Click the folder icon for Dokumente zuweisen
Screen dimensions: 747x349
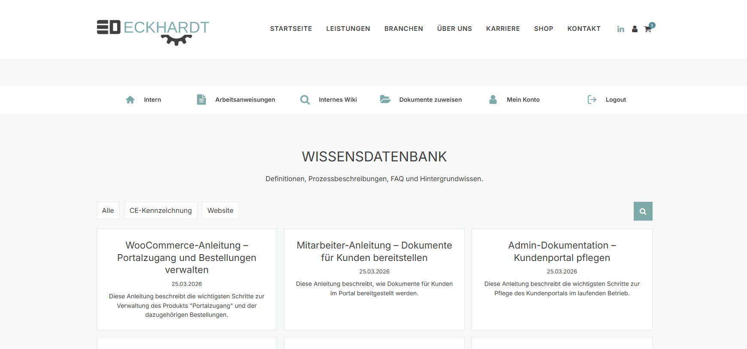[x=385, y=100]
